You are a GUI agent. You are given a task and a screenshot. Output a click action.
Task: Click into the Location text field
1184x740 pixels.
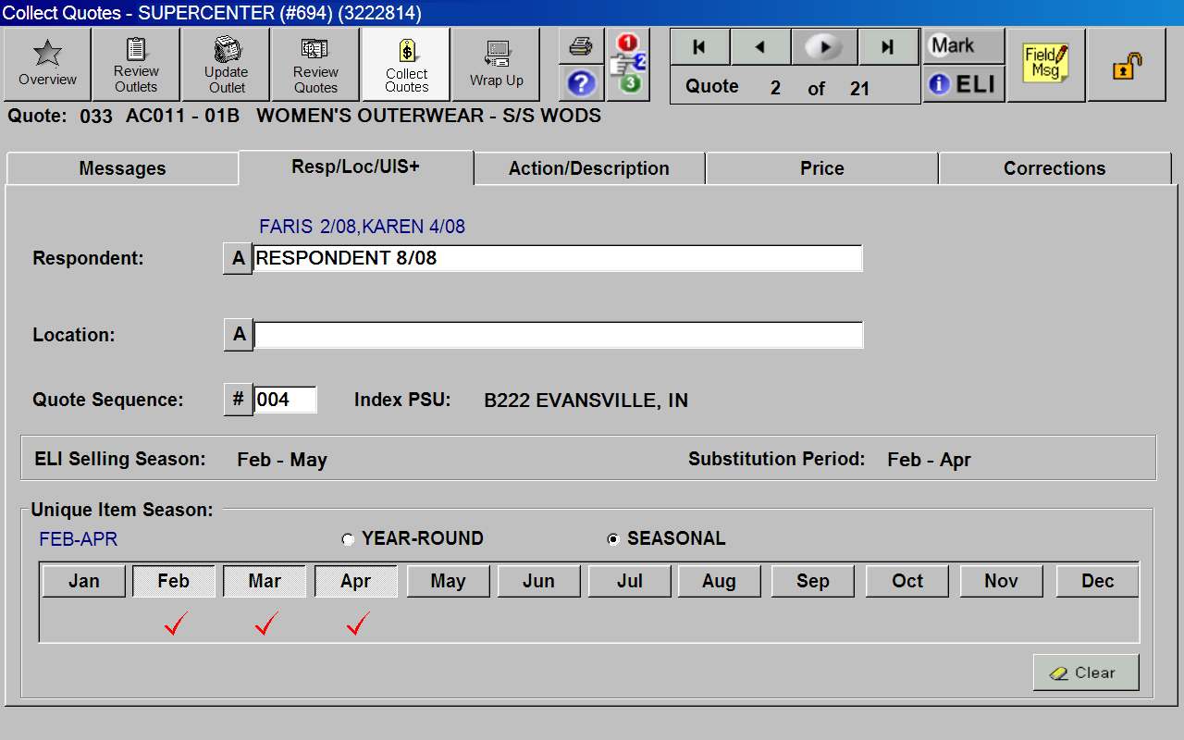click(558, 335)
